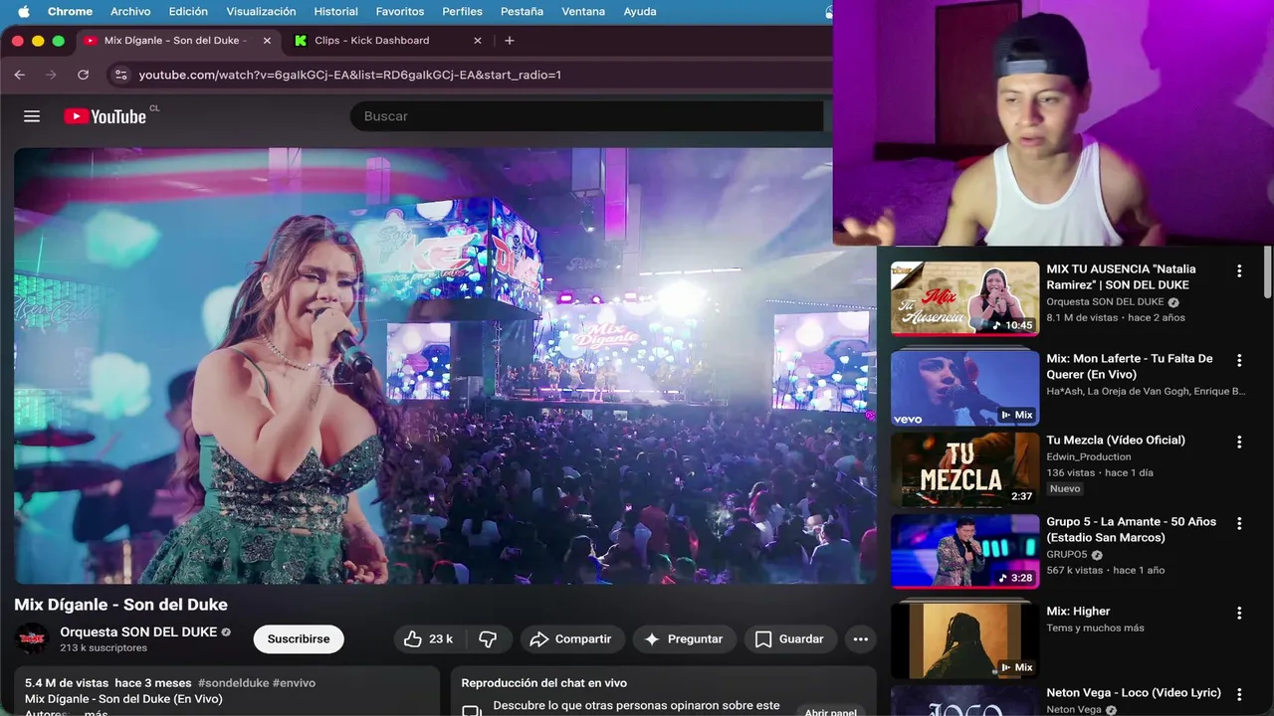The width and height of the screenshot is (1274, 716).
Task: Open options for Mix: Mon Laferte
Action: (x=1239, y=360)
